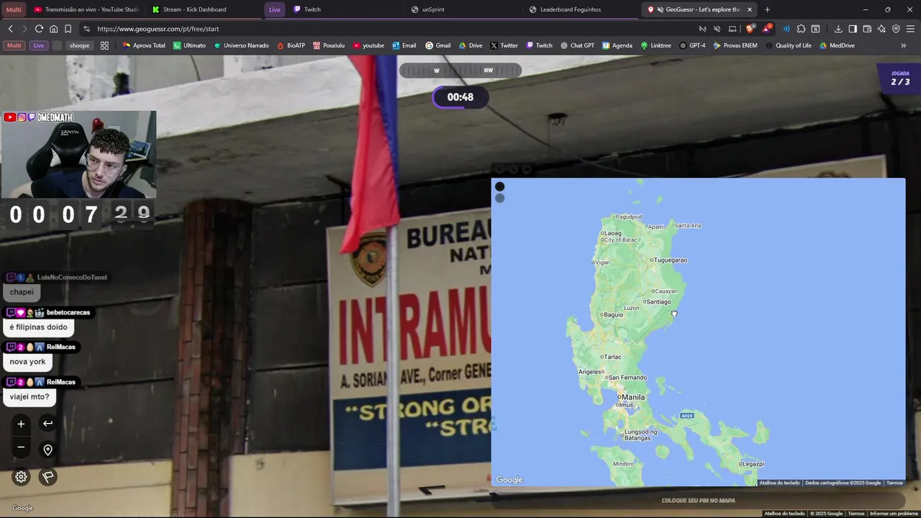Open Brave Shields lion icon

[x=750, y=29]
